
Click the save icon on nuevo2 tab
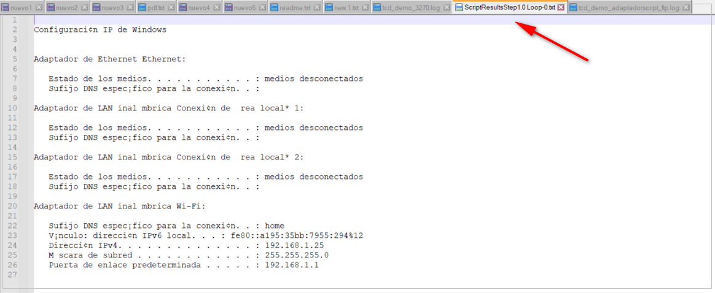51,8
